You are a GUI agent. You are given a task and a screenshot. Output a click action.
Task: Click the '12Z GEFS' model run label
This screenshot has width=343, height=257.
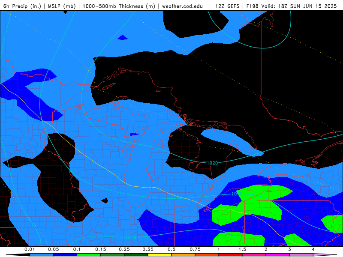[x=228, y=6]
